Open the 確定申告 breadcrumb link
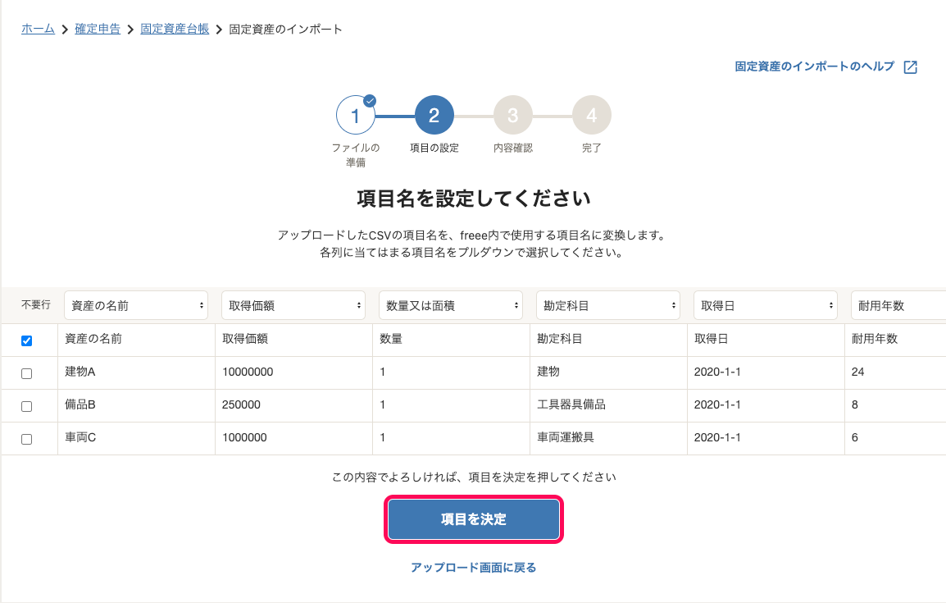946x603 pixels. tap(98, 29)
